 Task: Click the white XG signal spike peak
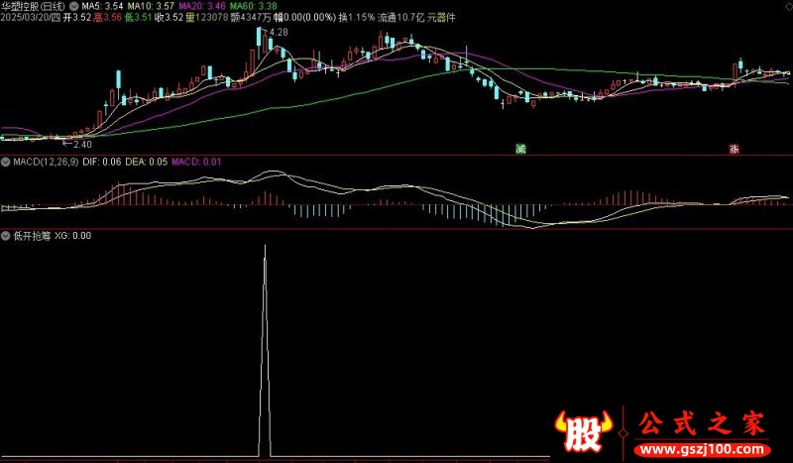pyautogui.click(x=265, y=247)
